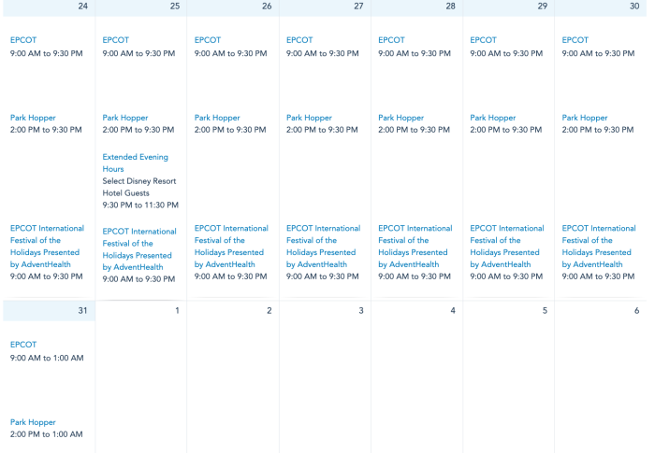Open Park Hopper hours for the 24th
This screenshot has height=453, width=655.
pos(33,118)
